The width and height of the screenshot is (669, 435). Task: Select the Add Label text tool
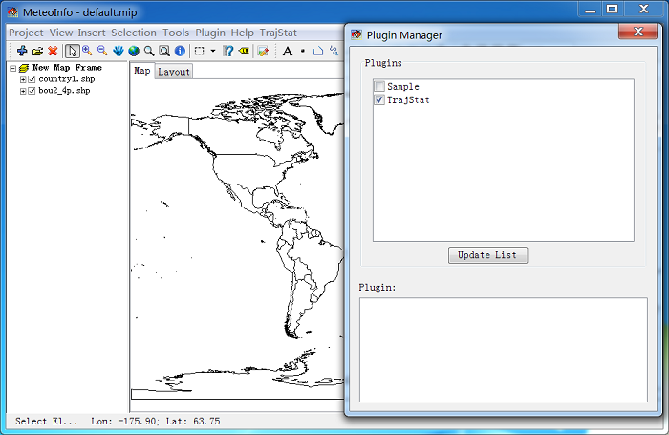[x=287, y=51]
